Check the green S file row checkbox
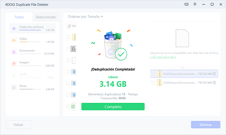Viewport: 226px width, 135px height. pyautogui.click(x=68, y=106)
